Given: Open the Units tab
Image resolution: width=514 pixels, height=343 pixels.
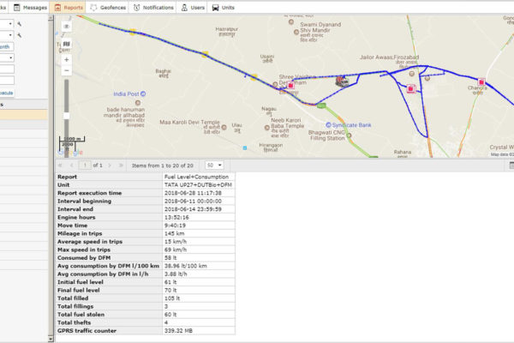Looking at the screenshot, I should [x=225, y=7].
